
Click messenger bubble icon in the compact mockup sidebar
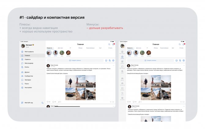(122, 67)
